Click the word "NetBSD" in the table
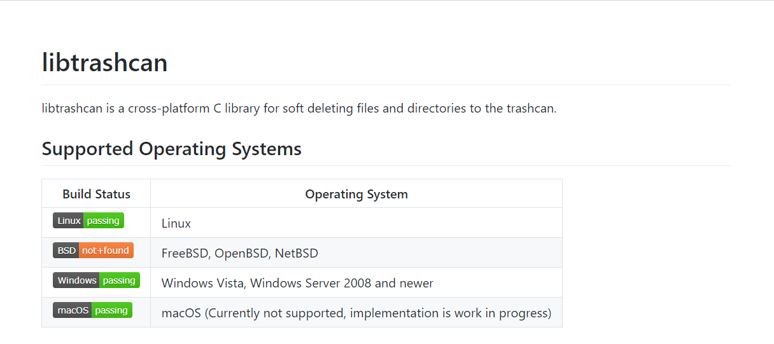The image size is (774, 344). 297,253
